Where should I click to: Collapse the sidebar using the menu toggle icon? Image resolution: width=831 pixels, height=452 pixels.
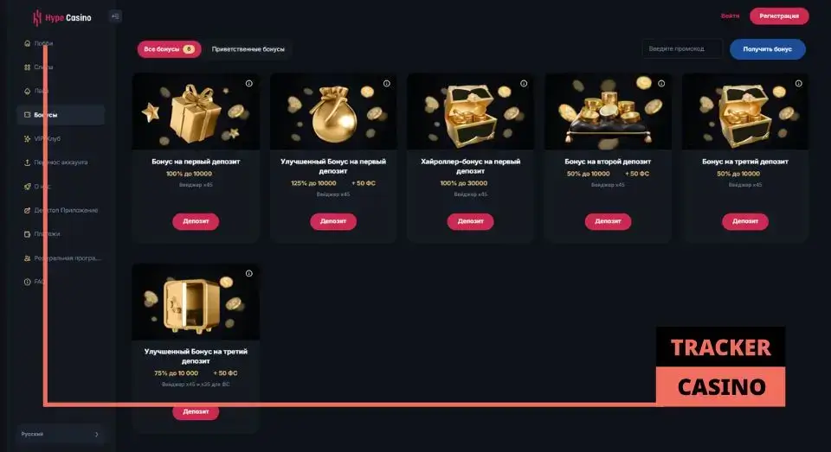115,16
